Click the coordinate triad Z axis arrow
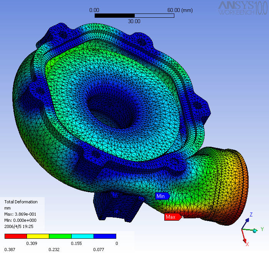This screenshot has height=253, width=269. point(247,220)
